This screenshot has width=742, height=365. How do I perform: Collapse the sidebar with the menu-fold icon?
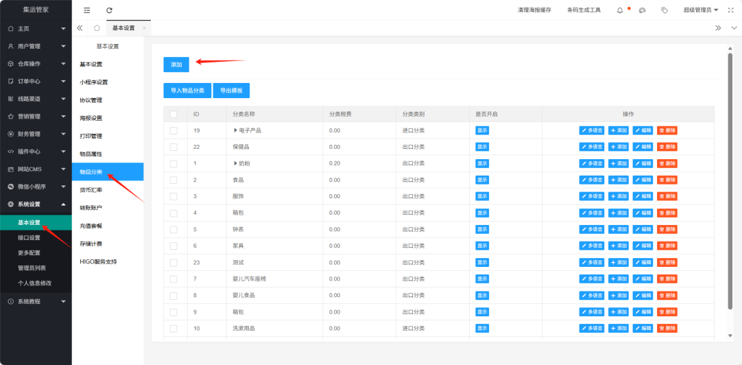[86, 10]
